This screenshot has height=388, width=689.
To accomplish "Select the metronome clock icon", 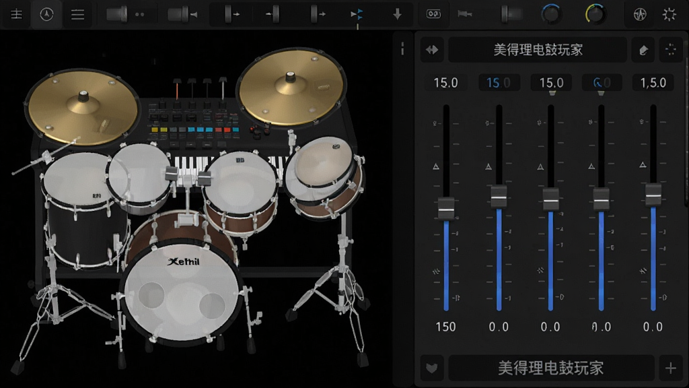I will tap(46, 14).
